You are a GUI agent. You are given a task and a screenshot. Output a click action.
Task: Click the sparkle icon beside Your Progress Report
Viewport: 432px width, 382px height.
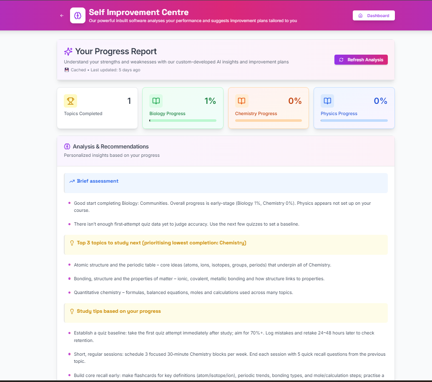point(68,52)
